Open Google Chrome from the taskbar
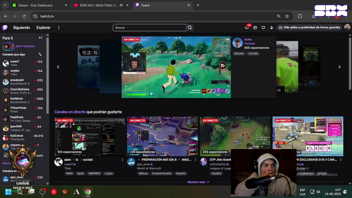352x198 pixels. [88, 192]
